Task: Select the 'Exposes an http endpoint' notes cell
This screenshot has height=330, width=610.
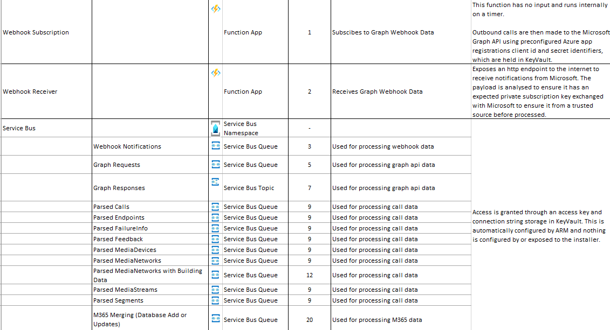Action: tap(541, 91)
